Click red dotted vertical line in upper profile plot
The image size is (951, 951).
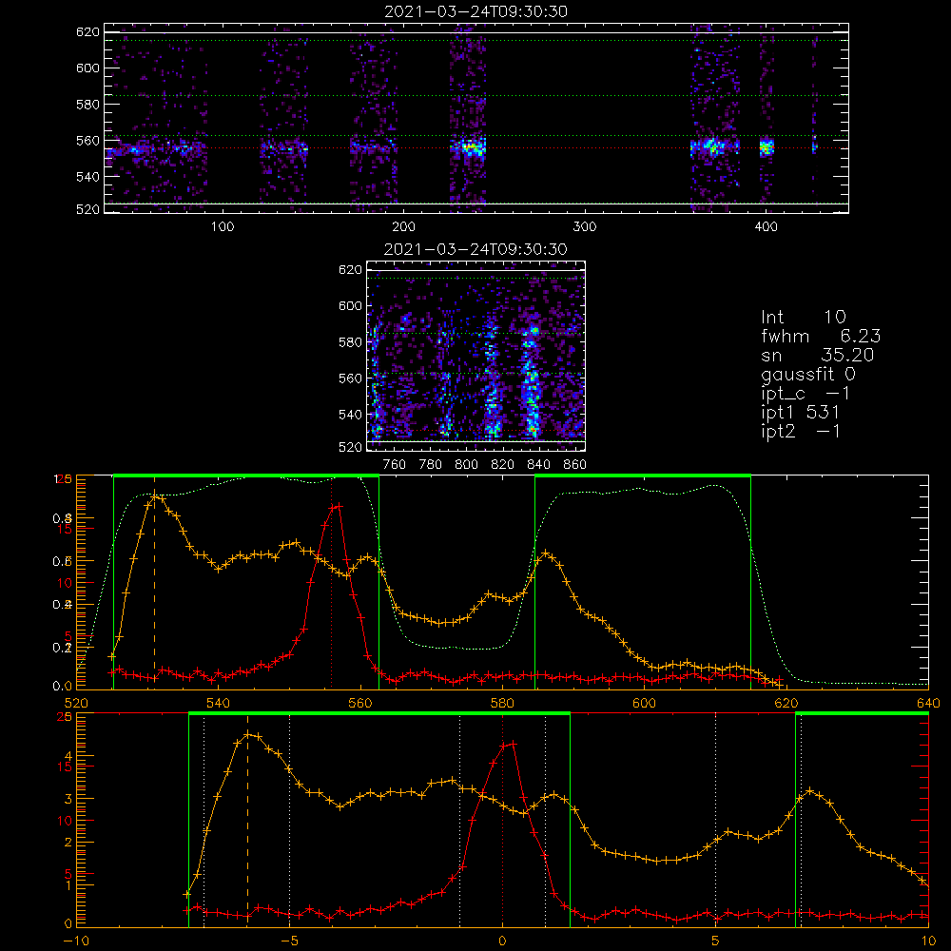coord(331,582)
